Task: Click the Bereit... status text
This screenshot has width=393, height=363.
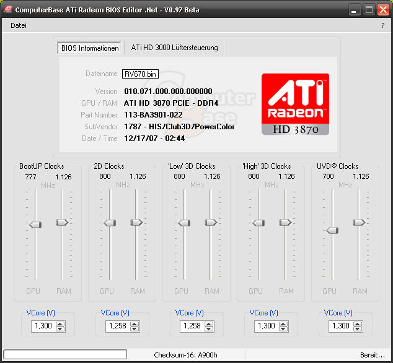Action: [x=373, y=355]
